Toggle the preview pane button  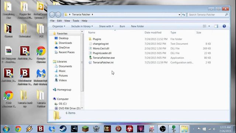216,26
